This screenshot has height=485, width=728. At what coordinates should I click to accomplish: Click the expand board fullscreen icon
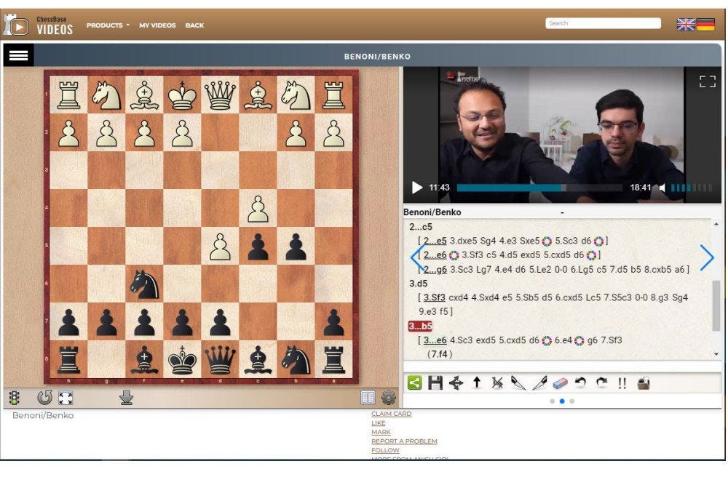click(x=66, y=398)
